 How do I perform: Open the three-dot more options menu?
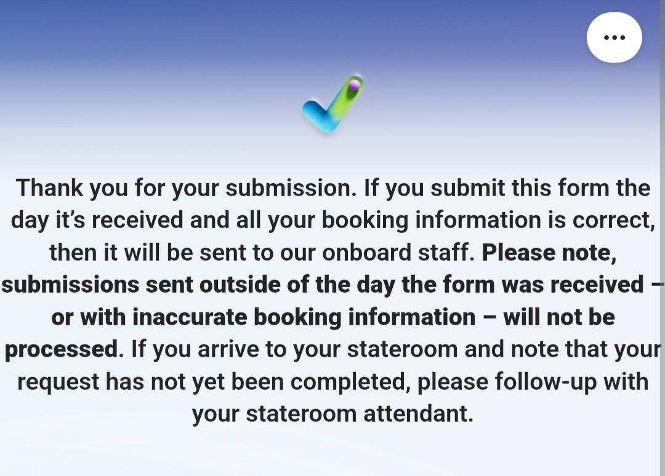614,38
